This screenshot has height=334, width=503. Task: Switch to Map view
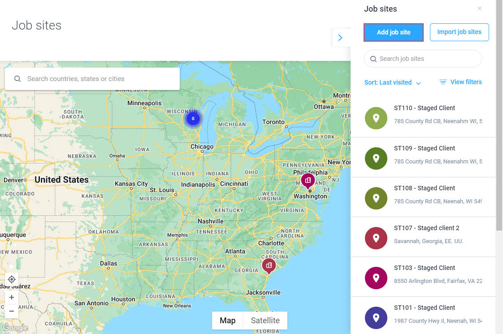click(228, 321)
